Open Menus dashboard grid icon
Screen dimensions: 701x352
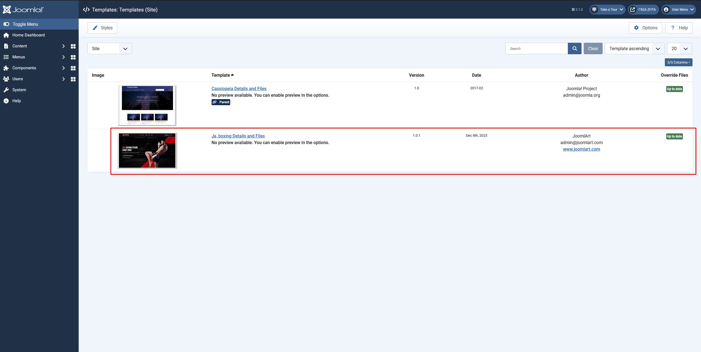coord(73,57)
